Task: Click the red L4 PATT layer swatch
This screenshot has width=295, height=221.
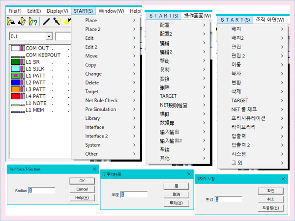Action: [x=15, y=96]
